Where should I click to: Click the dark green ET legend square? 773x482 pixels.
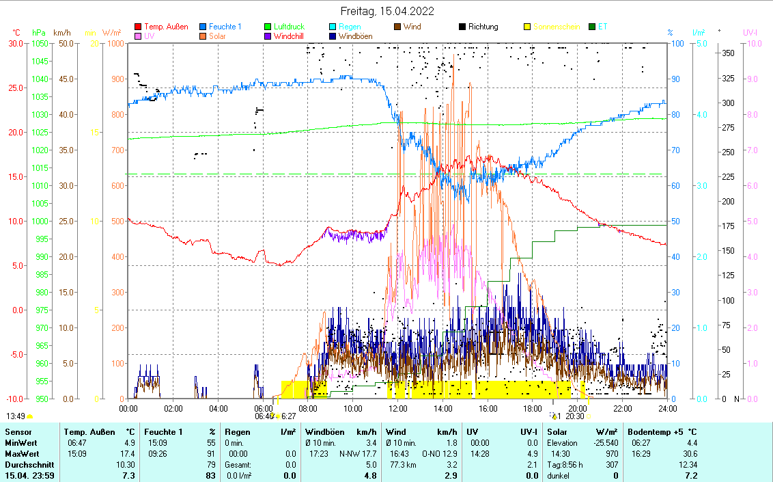click(x=592, y=27)
